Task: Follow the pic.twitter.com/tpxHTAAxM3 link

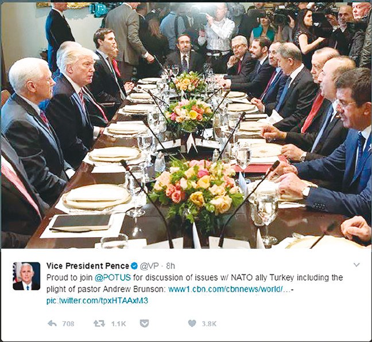Action: pos(97,301)
